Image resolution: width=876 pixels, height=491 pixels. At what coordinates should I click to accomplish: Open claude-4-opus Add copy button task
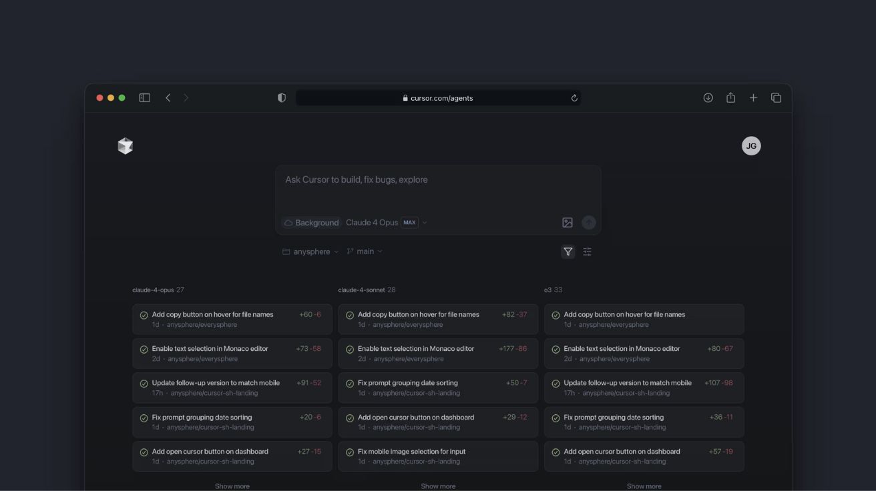[232, 320]
